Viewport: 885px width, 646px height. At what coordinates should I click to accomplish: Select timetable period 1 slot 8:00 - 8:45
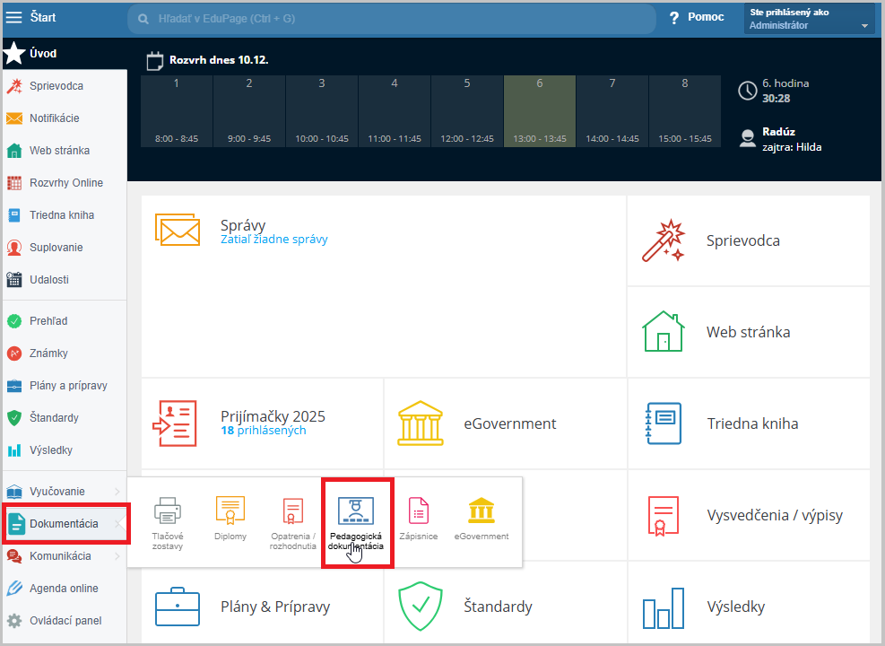pyautogui.click(x=177, y=111)
